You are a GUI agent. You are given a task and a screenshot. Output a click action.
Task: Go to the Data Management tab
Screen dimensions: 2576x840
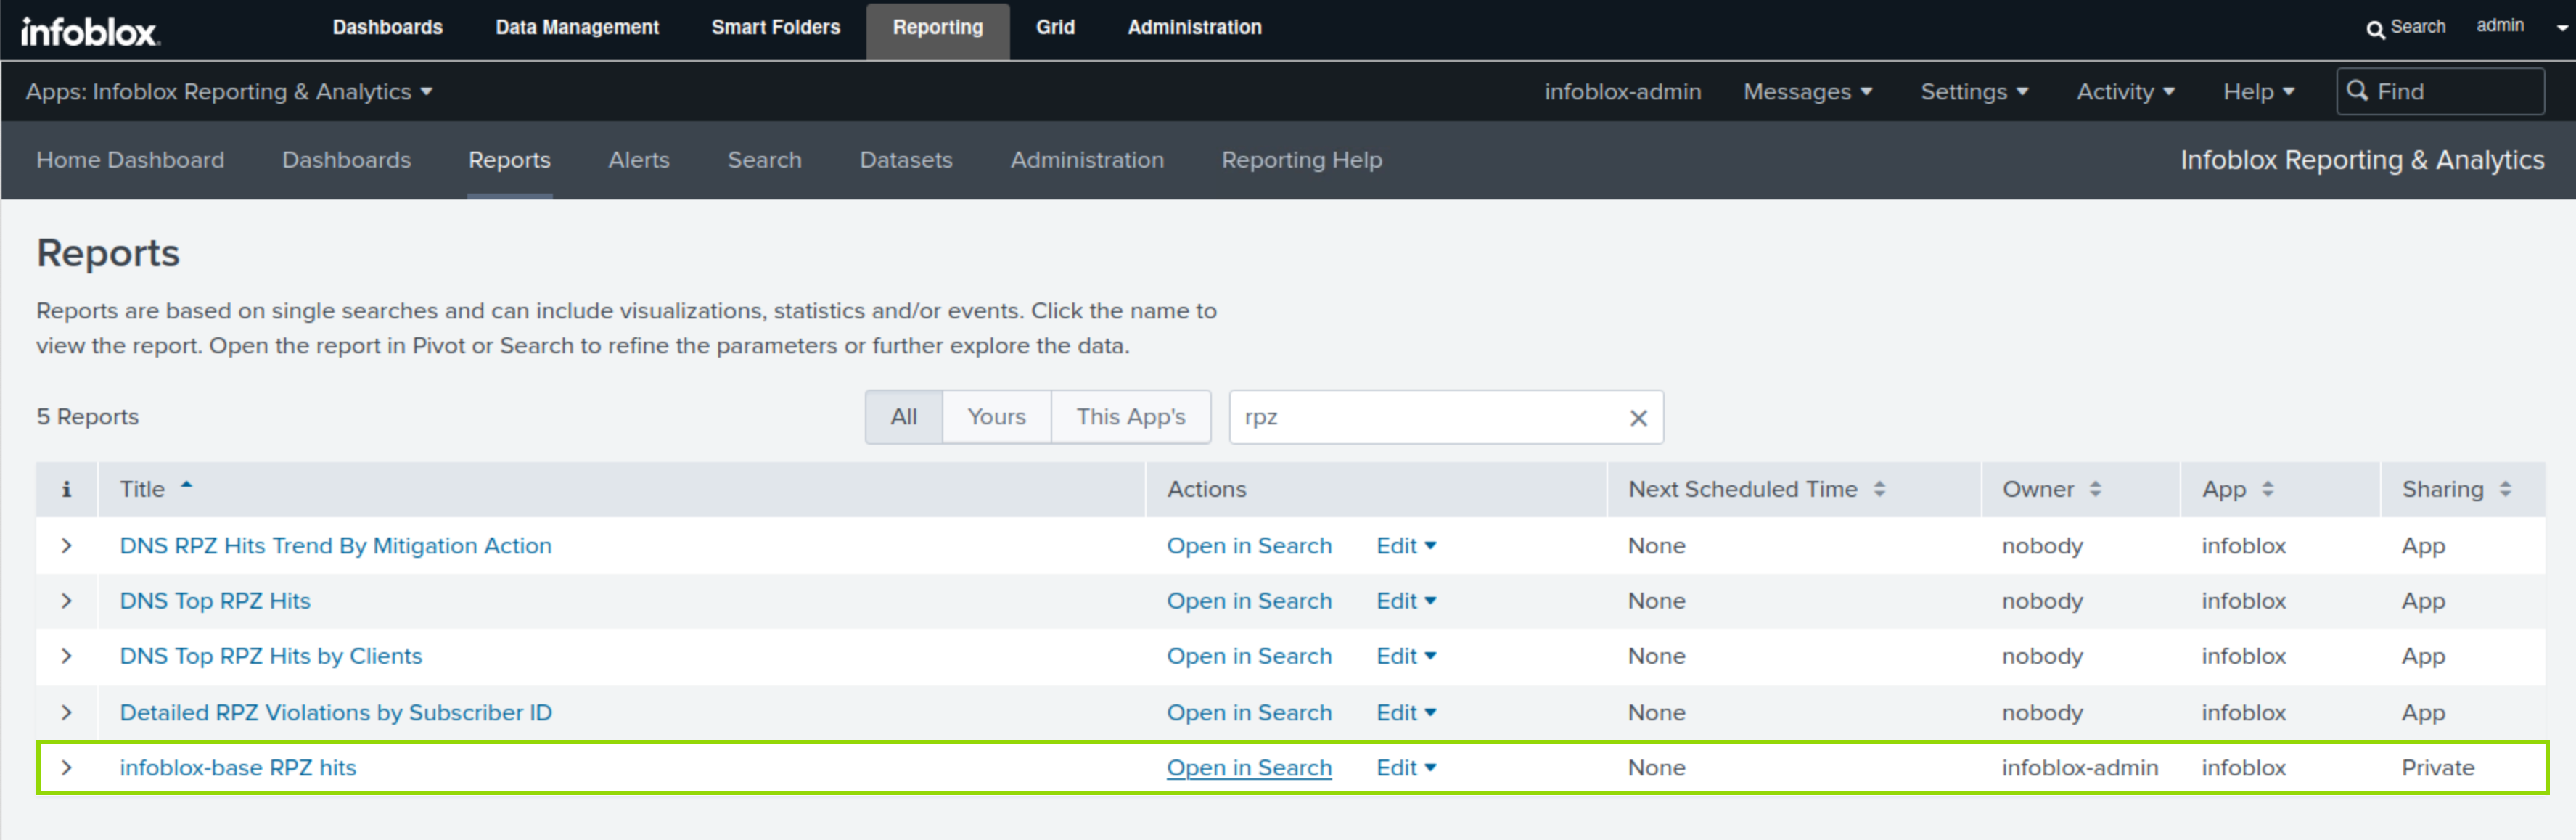(x=577, y=28)
